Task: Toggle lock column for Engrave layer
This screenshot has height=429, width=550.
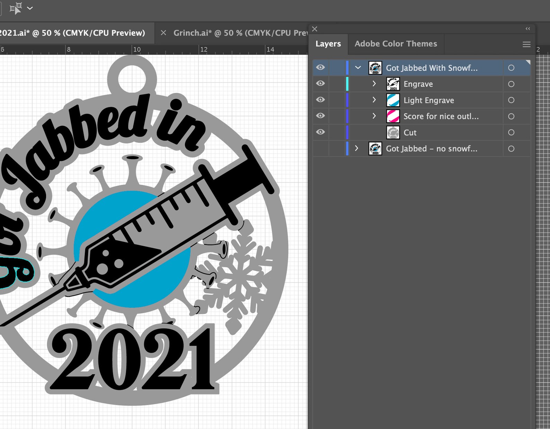Action: click(336, 84)
